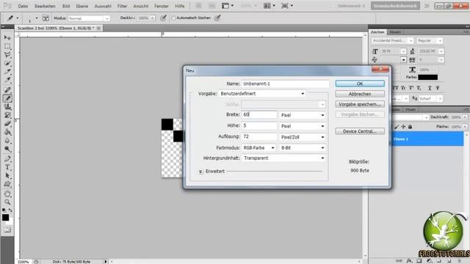Image resolution: width=470 pixels, height=264 pixels.
Task: Select the Paint Bucket tool
Action: pos(7,132)
